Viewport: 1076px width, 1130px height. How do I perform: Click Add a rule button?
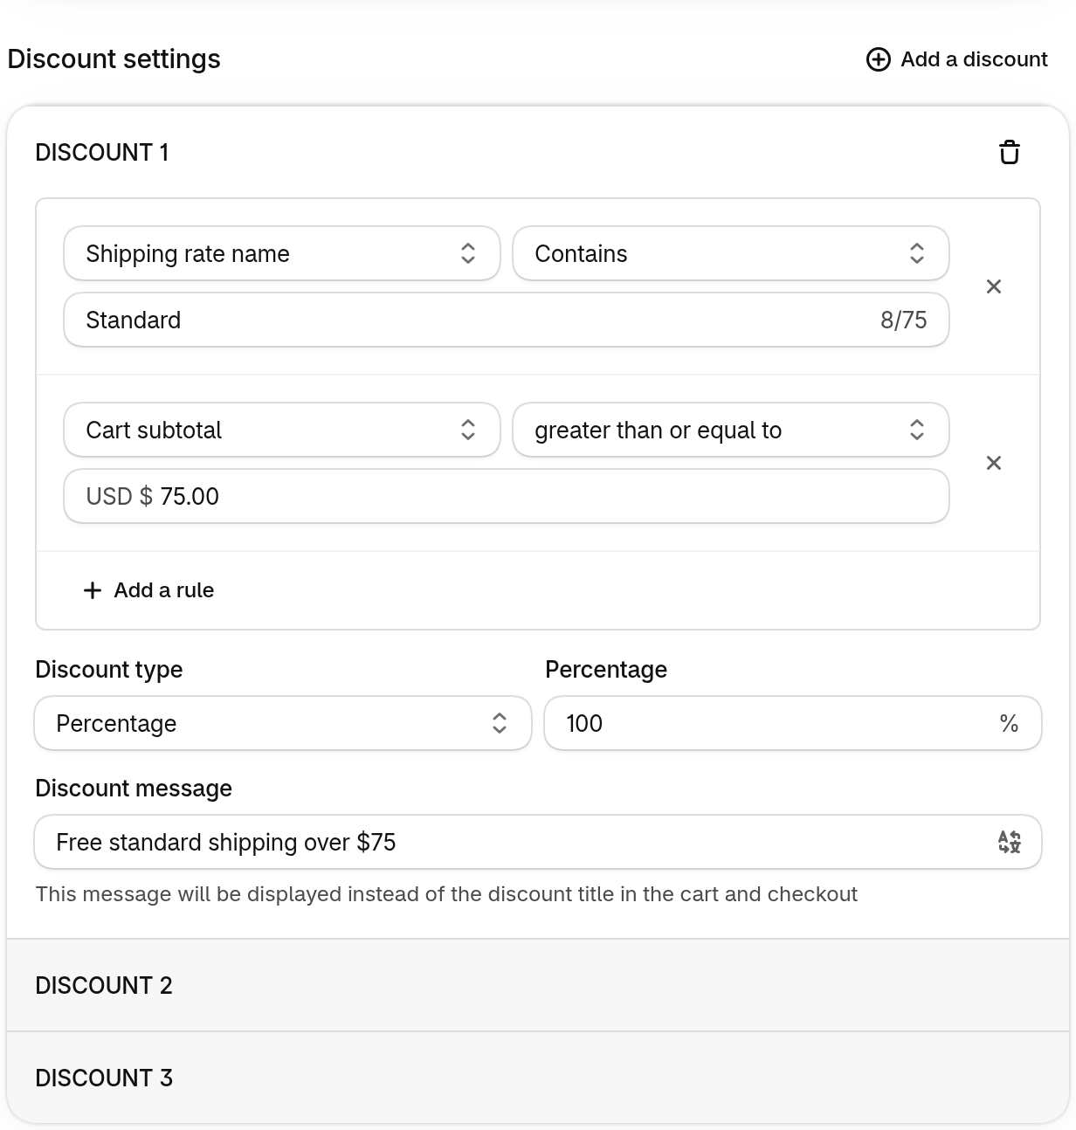pos(148,590)
